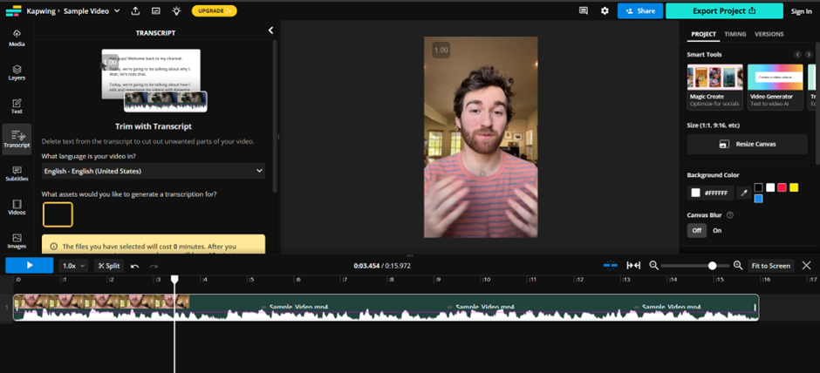The image size is (820, 373).
Task: Select the Text tool in sidebar
Action: click(17, 106)
